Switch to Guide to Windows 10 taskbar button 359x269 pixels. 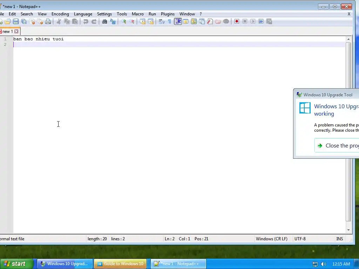tap(121, 264)
